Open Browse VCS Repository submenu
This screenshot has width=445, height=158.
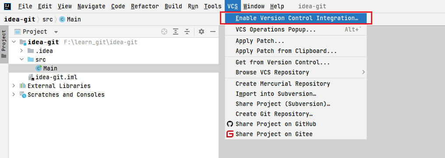[x=296, y=72]
